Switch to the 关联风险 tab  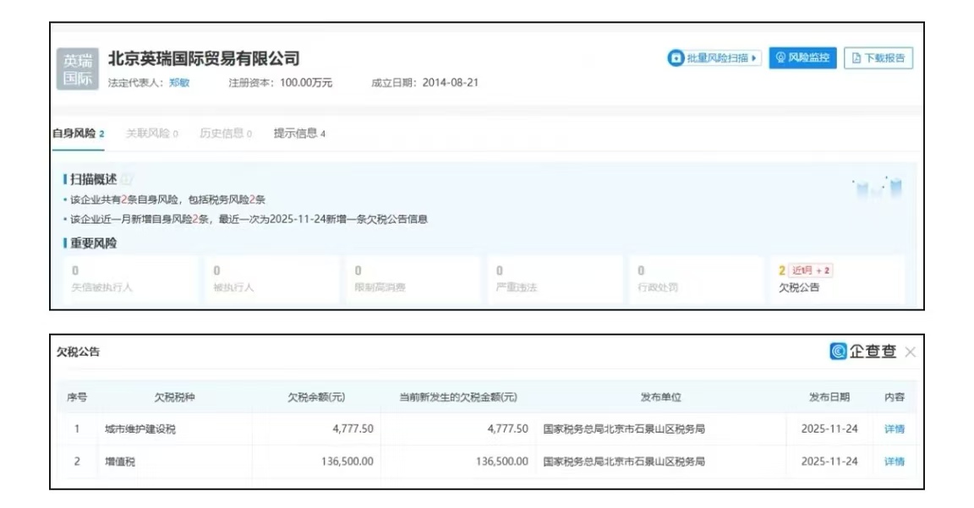(151, 134)
